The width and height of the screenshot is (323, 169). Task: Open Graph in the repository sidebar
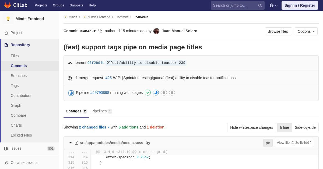[x=30, y=105]
